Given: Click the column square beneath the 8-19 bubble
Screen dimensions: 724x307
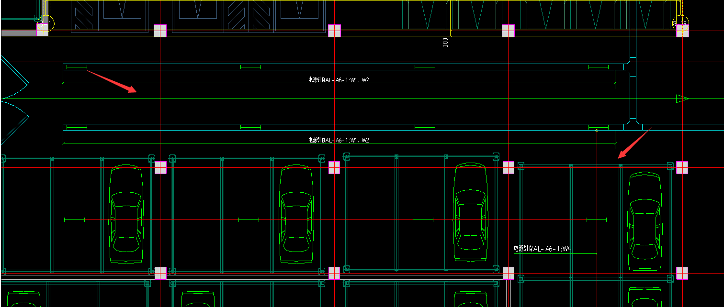Looking at the screenshot, I should [682, 31].
